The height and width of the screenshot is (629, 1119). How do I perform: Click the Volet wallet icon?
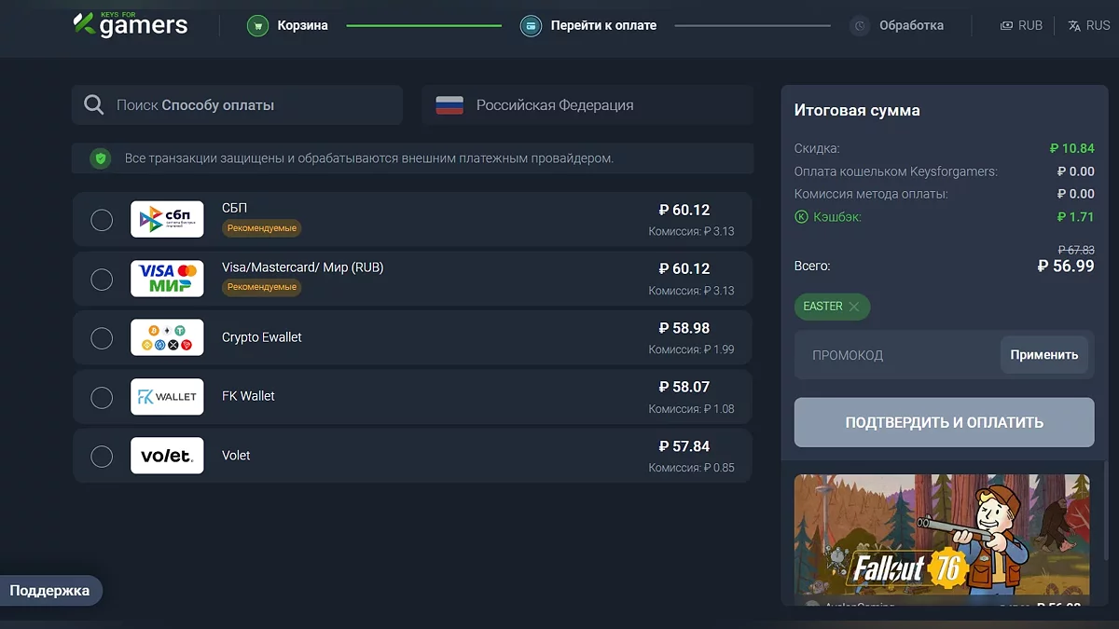(x=167, y=456)
